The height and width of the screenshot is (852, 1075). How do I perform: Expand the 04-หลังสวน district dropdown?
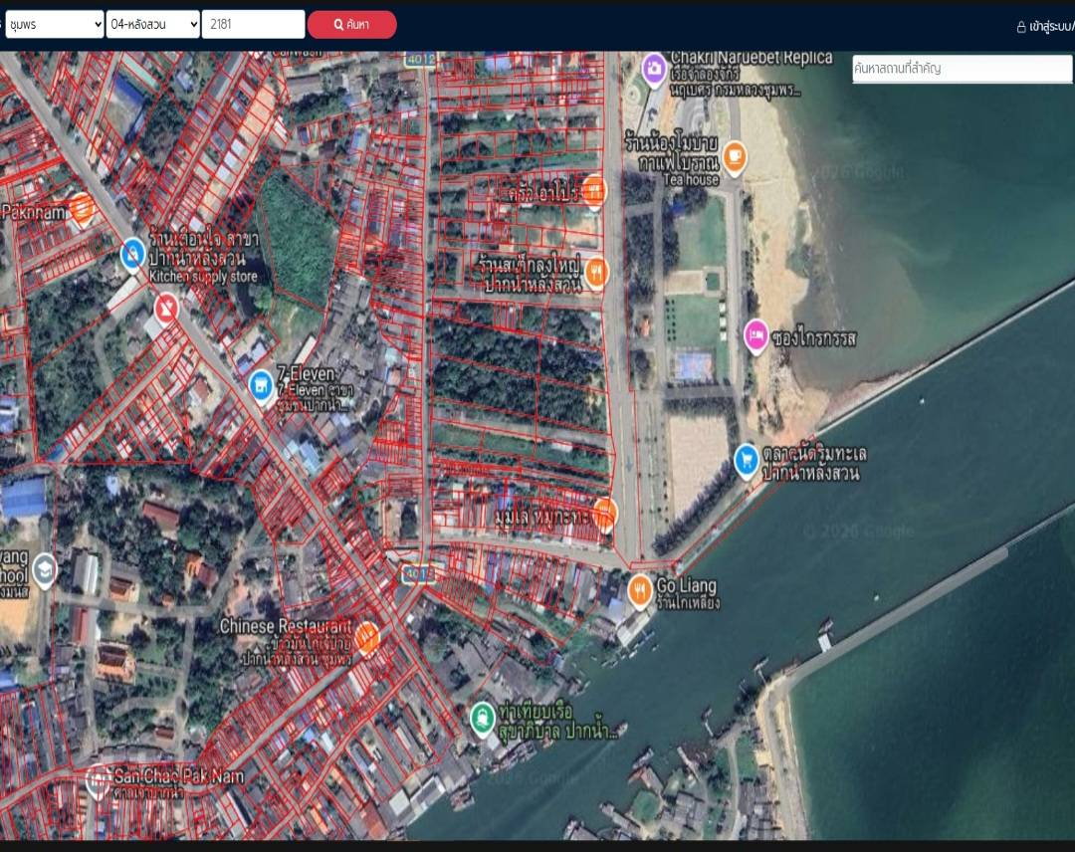point(153,25)
